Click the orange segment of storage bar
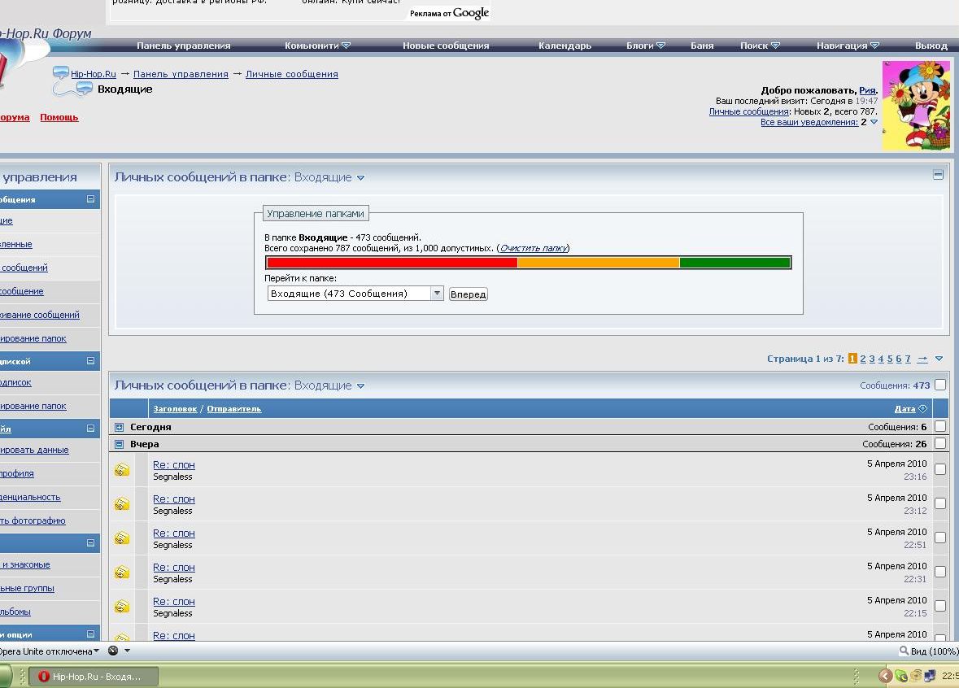The height and width of the screenshot is (688, 959). coord(598,263)
